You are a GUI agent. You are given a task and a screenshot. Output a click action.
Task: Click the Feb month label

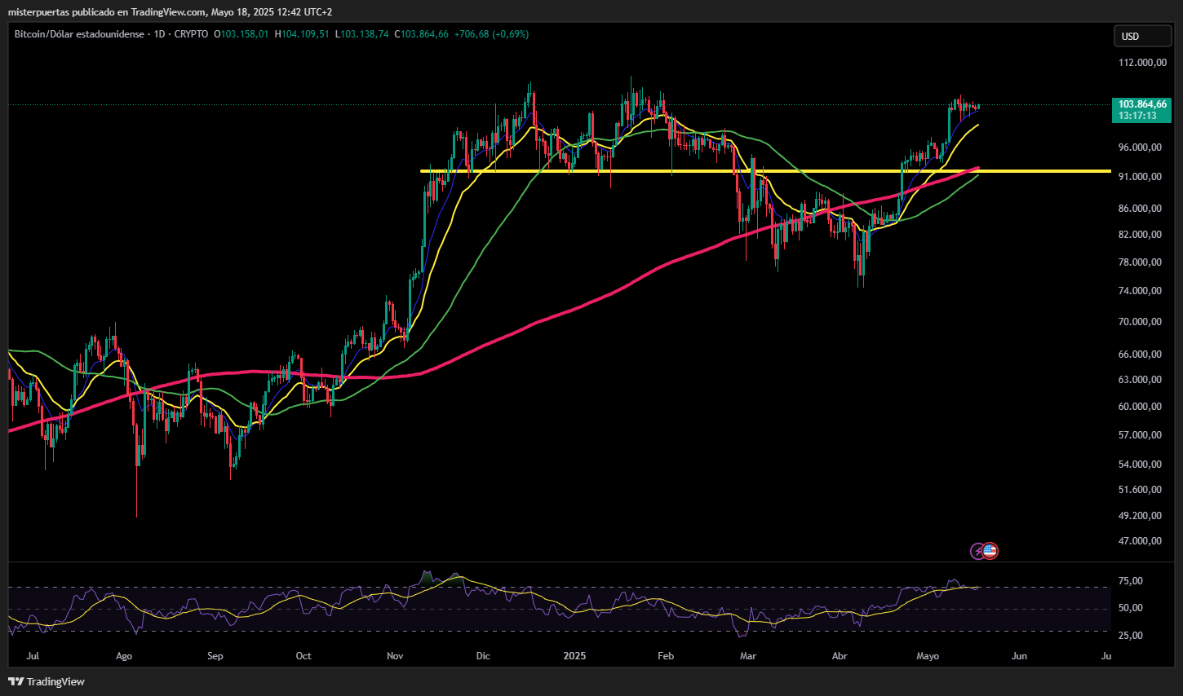click(666, 656)
